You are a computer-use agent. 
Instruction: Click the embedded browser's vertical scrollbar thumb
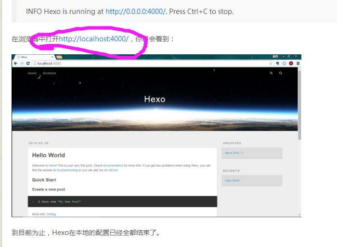(299, 105)
